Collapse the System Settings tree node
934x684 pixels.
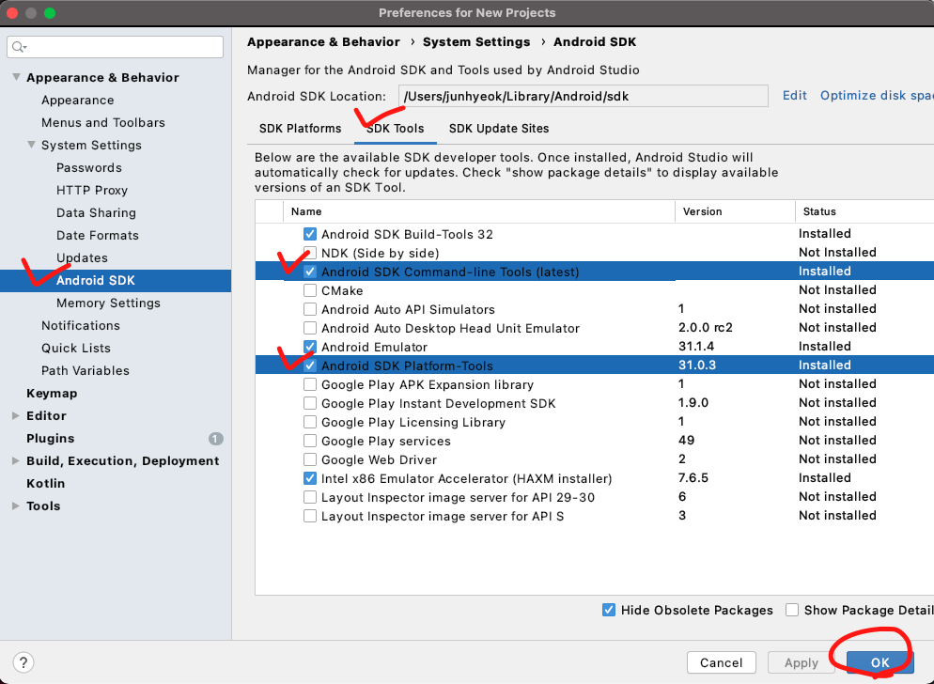pos(32,145)
